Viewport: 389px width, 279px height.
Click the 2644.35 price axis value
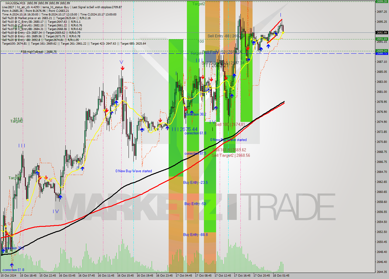coord(381,272)
